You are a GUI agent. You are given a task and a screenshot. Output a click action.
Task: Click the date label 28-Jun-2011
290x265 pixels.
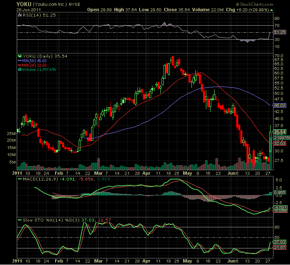29,10
